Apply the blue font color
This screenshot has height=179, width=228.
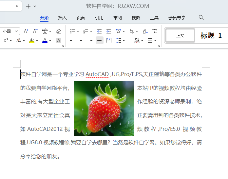(x=45, y=40)
